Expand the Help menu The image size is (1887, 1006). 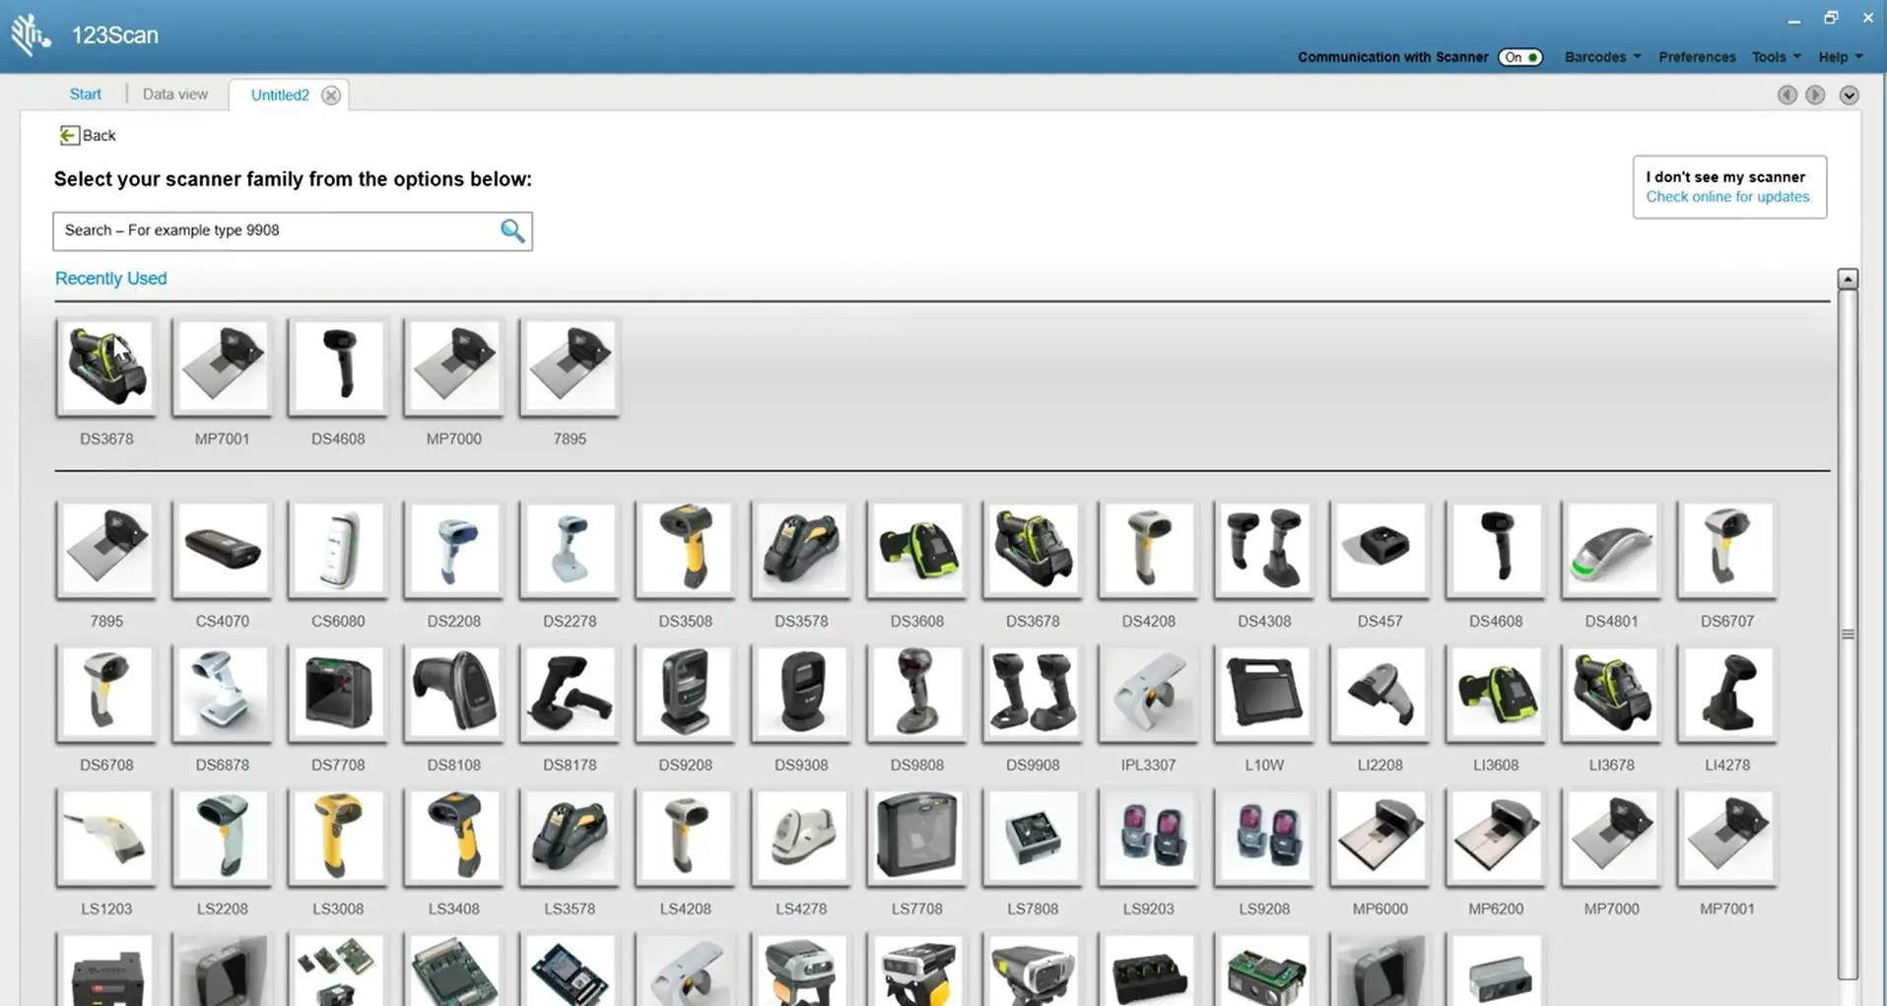coord(1840,57)
